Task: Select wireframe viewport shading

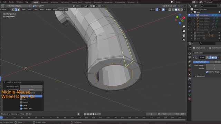Action: [173, 10]
